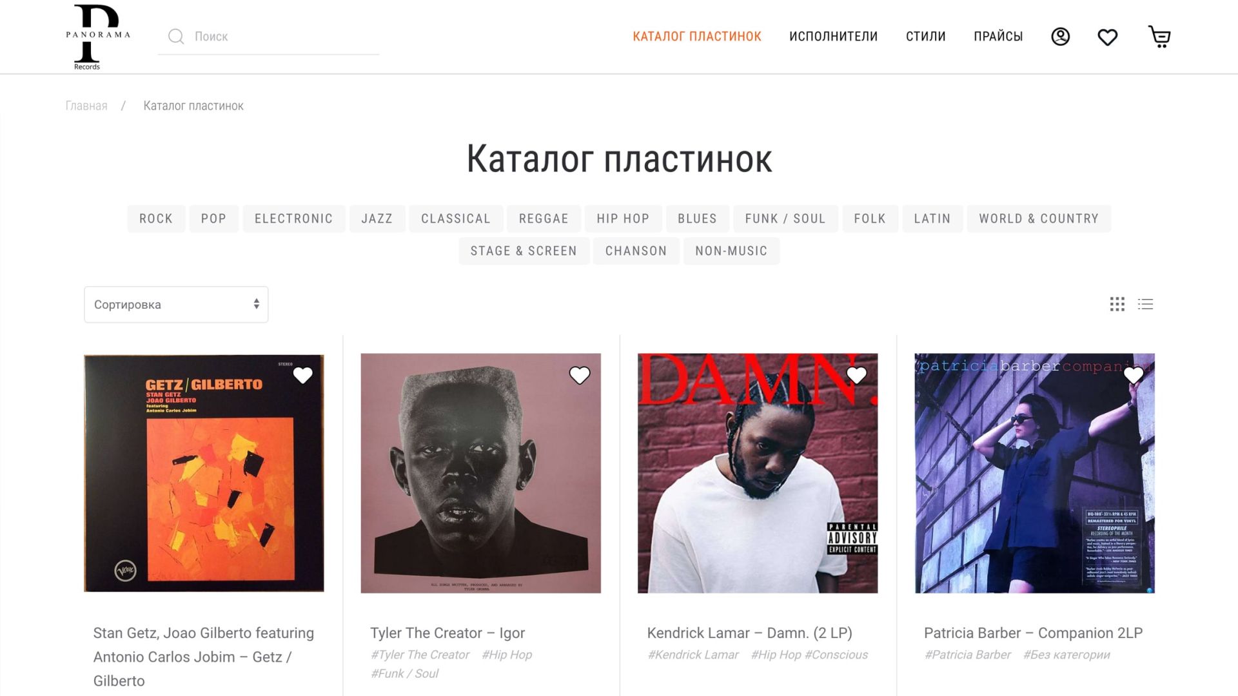
Task: Filter catalog by Jazz genre
Action: [377, 218]
